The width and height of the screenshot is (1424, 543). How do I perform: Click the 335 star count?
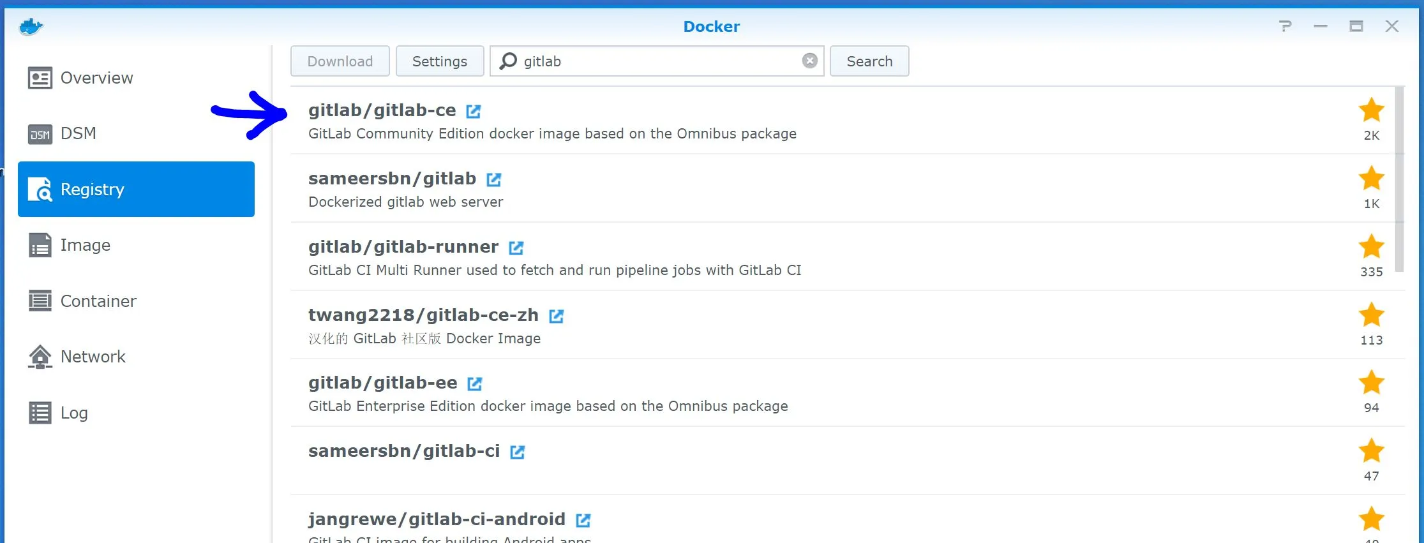1372,272
